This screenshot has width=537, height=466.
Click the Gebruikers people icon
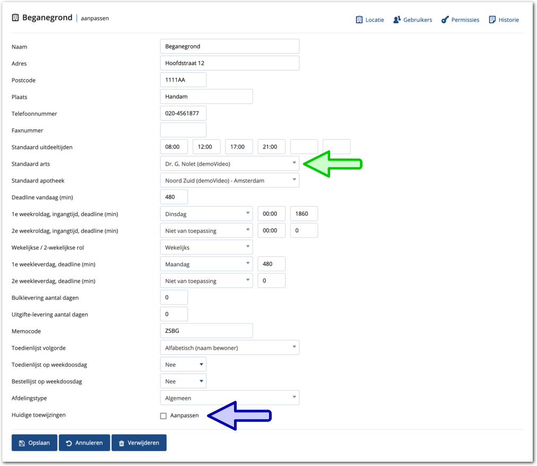(397, 20)
